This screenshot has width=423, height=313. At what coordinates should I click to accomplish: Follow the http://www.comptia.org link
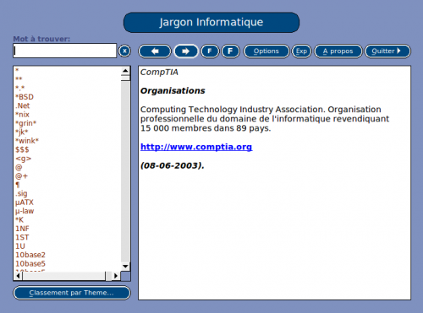click(196, 147)
